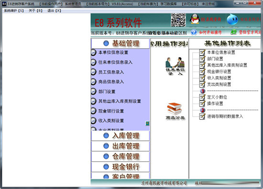
Task: Open the 退出【X】 menu
Action: click(x=54, y=10)
